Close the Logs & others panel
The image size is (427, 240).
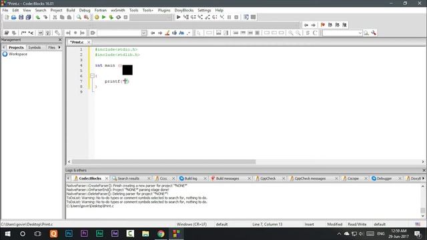[x=424, y=171]
